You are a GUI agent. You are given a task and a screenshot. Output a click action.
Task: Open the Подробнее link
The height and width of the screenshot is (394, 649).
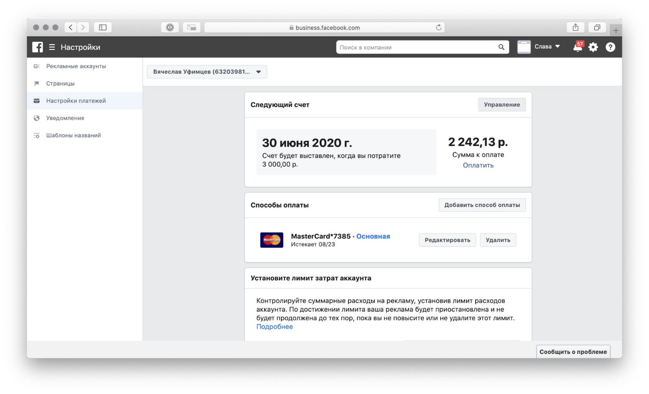(x=275, y=327)
